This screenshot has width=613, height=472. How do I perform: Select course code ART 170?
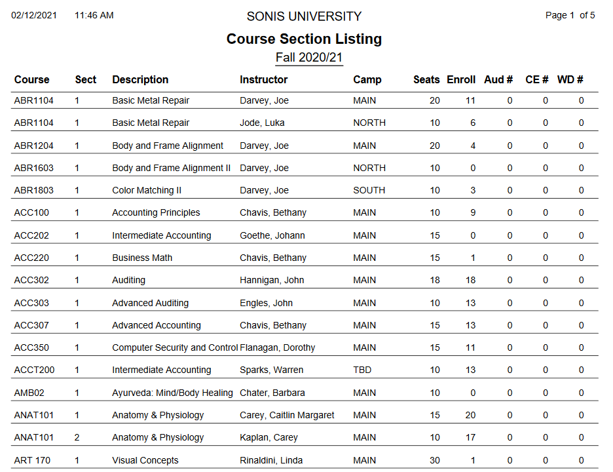pos(32,460)
